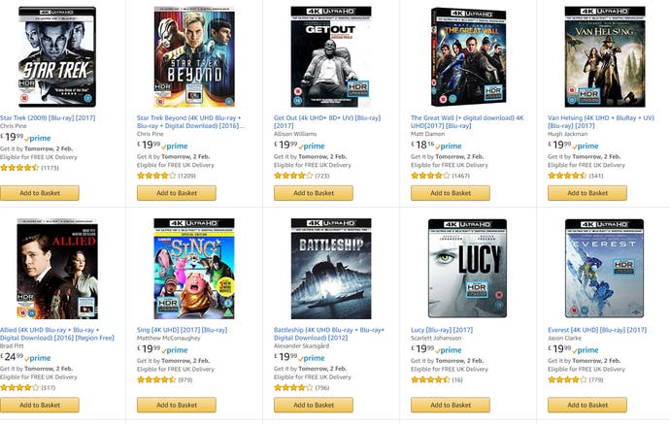Viewport: 670px width, 424px height.
Task: View The Great Wall star rating
Action: (x=430, y=176)
